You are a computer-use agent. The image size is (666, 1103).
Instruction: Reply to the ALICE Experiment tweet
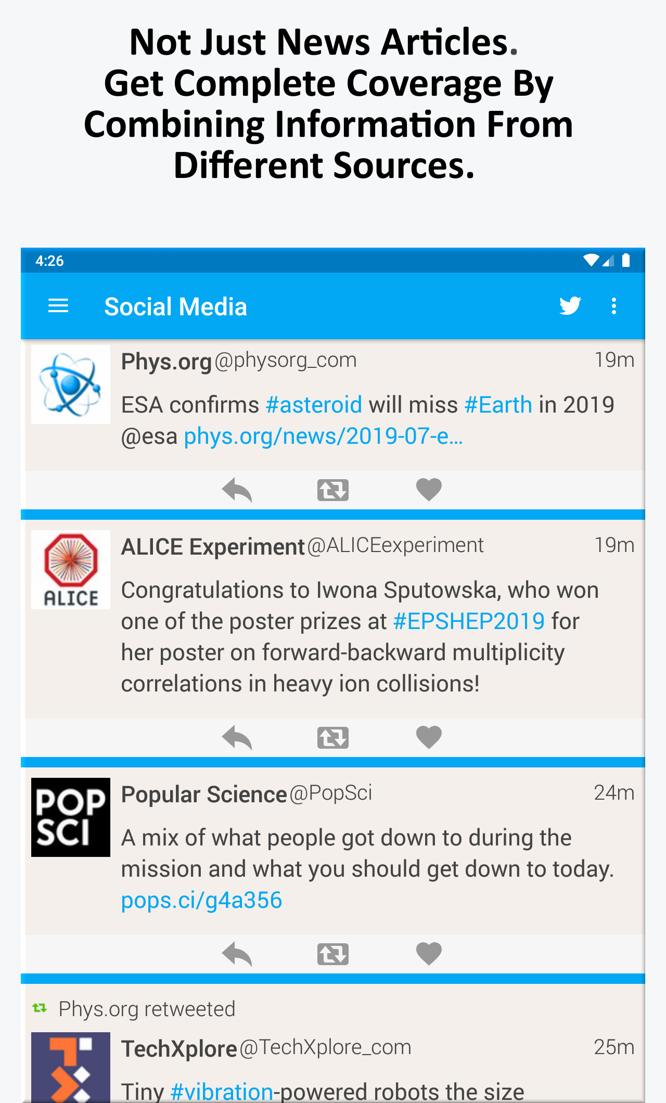click(x=237, y=738)
